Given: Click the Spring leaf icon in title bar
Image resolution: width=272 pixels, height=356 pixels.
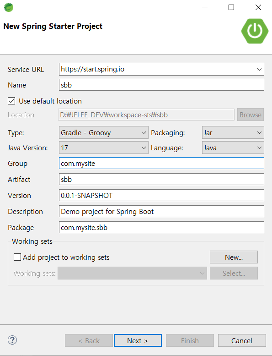Looking at the screenshot, I should pyautogui.click(x=9, y=7).
